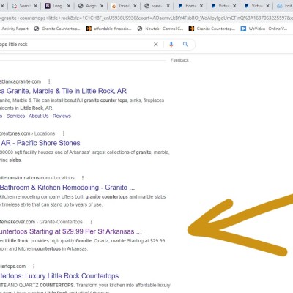Click into the search query field
293x293 pixels.
(75, 45)
